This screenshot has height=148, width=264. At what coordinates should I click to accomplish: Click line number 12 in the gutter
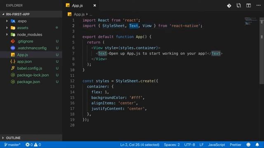click(x=72, y=81)
